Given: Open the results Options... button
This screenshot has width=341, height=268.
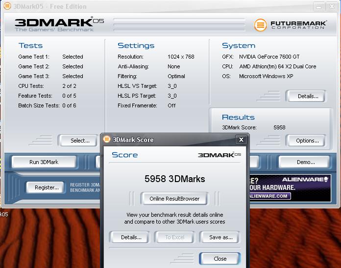Looking at the screenshot, I should (x=307, y=141).
